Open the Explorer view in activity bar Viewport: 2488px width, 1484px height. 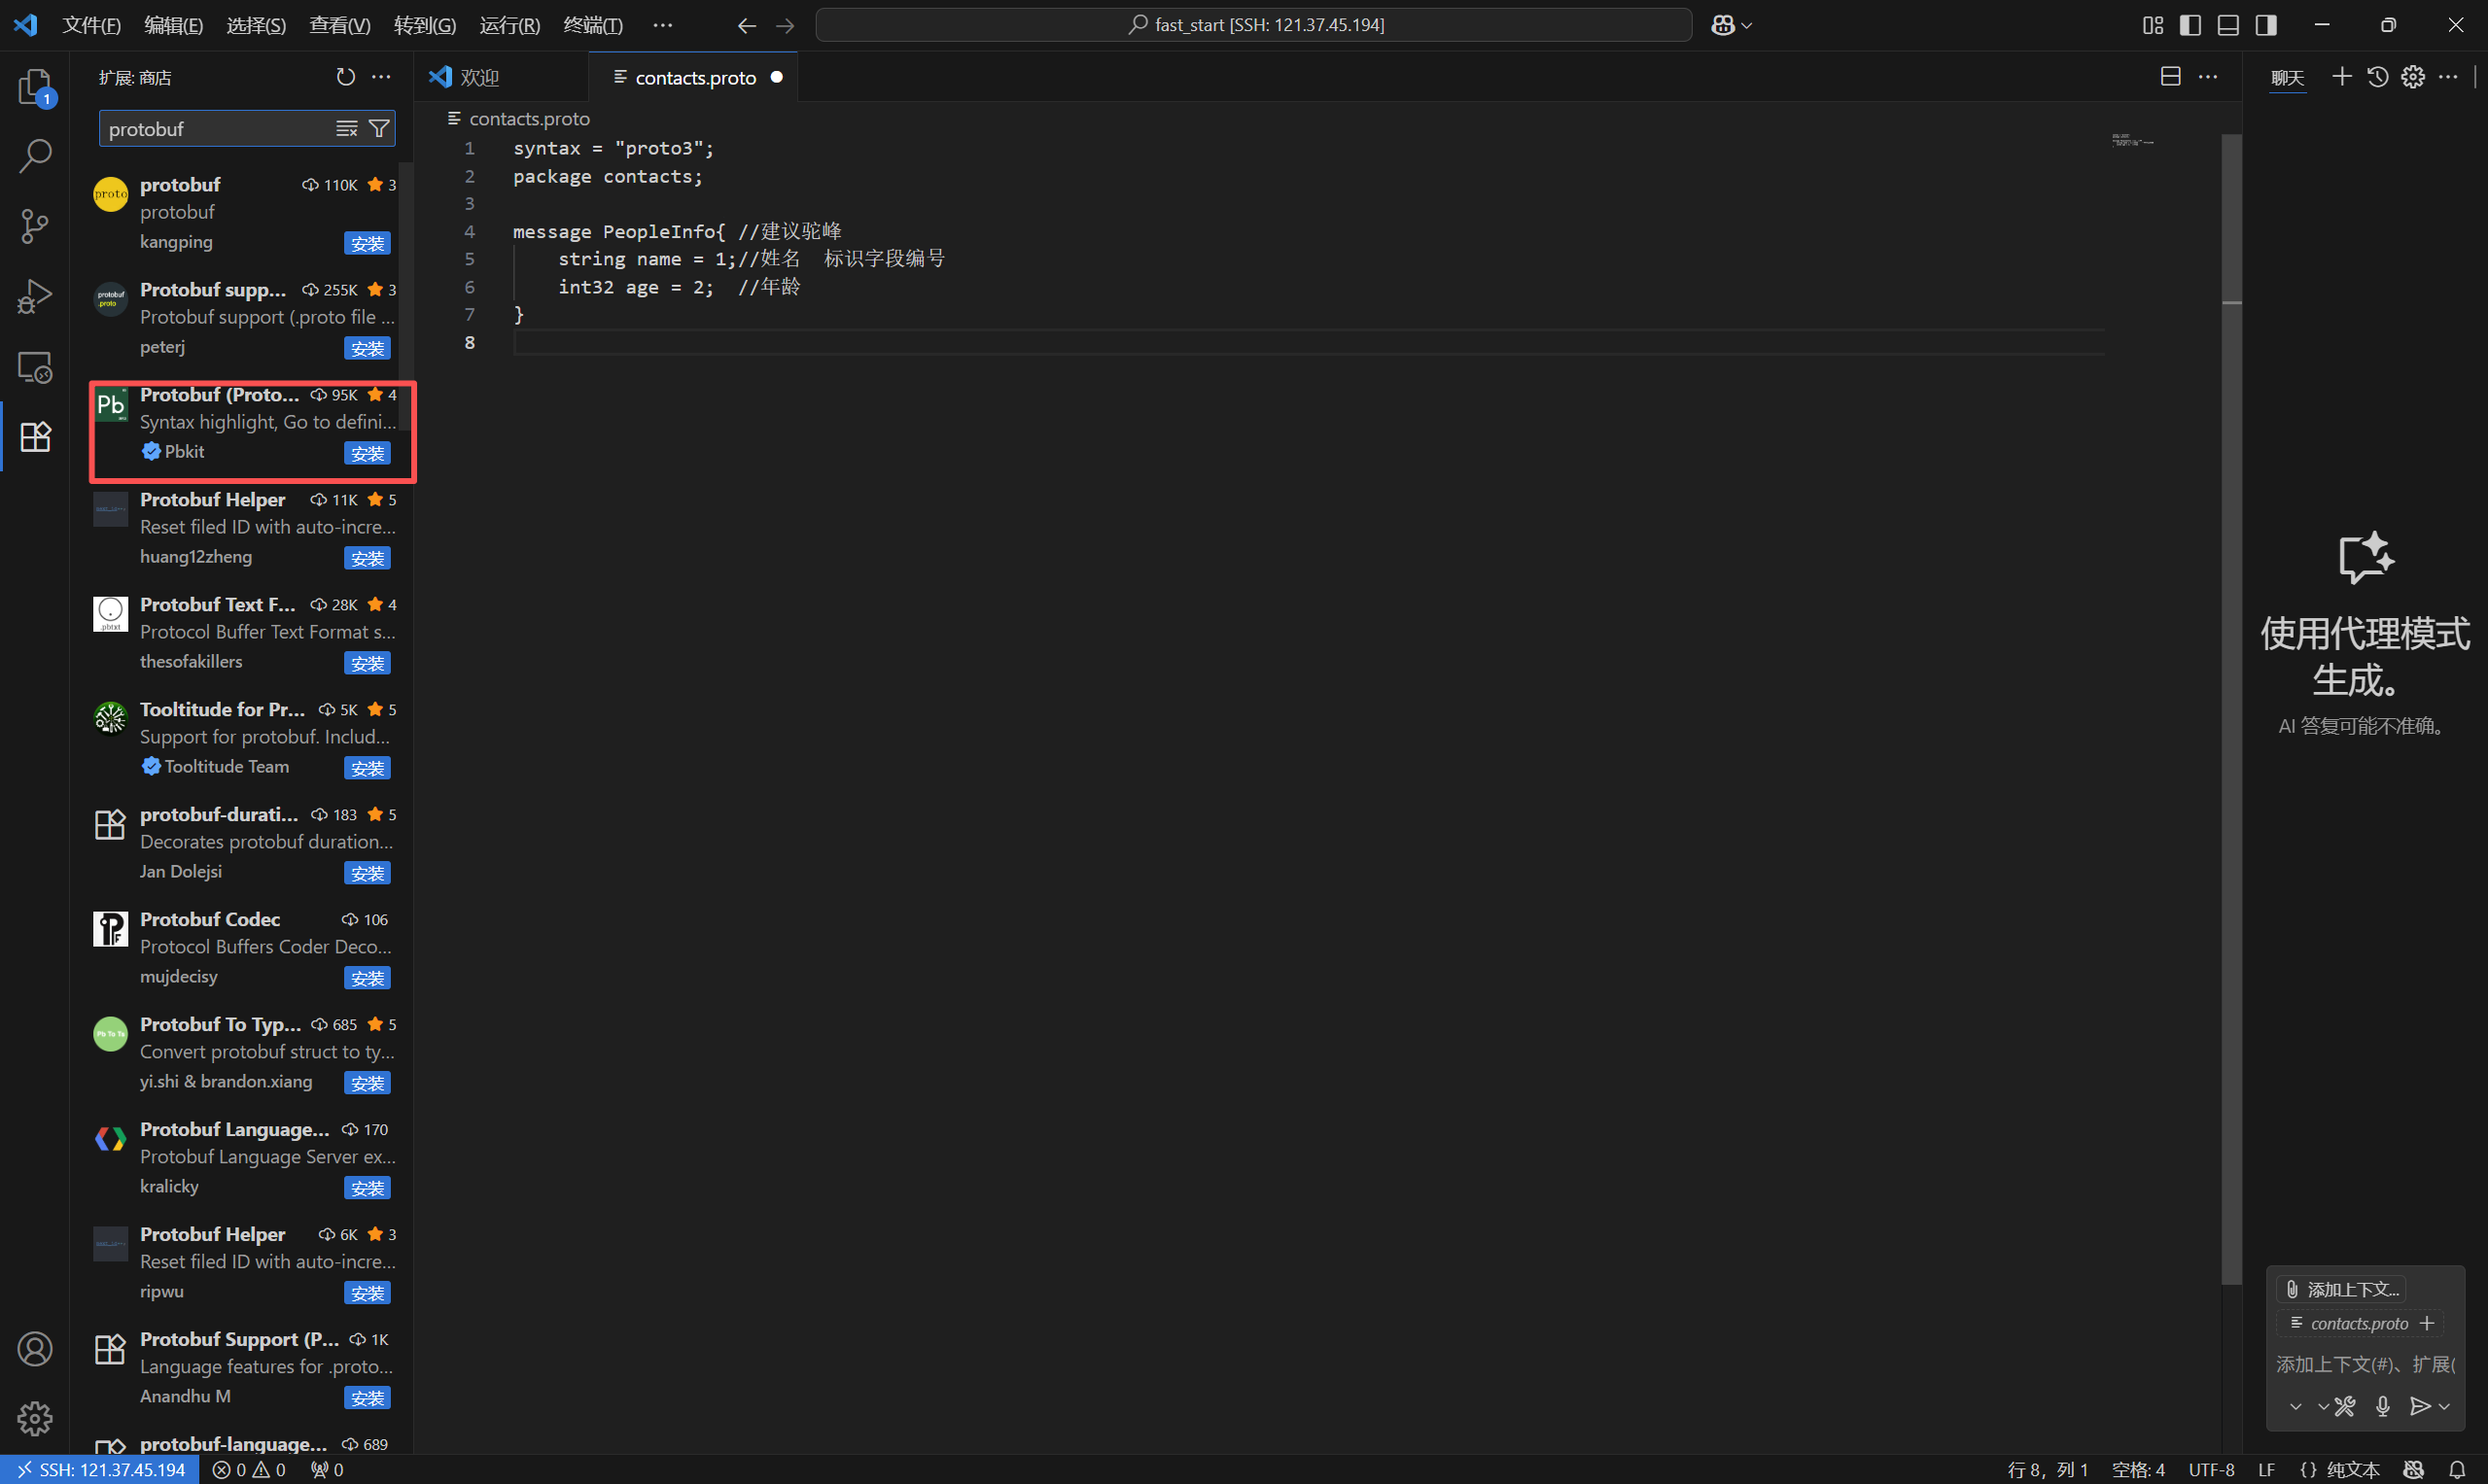(35, 87)
